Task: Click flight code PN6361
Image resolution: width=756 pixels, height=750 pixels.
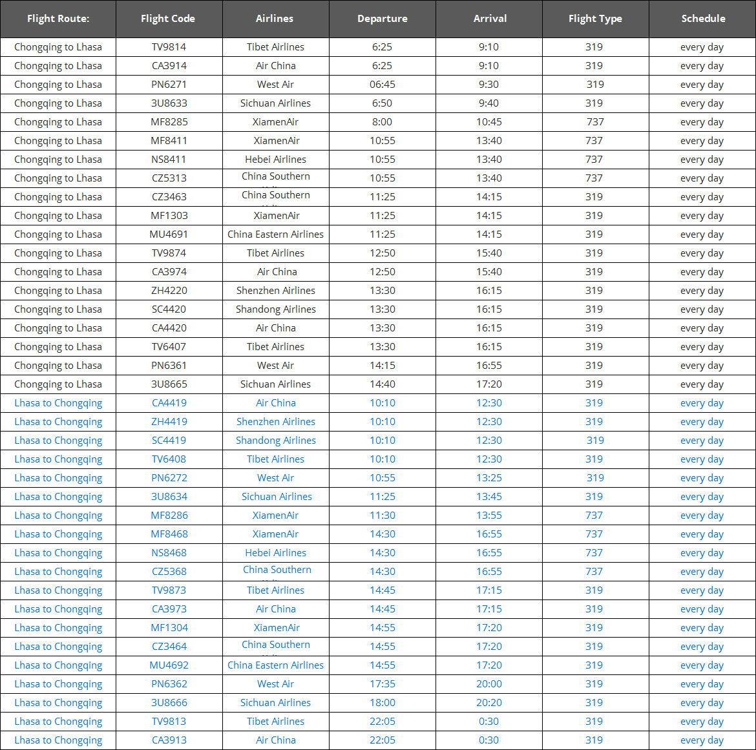Action: pos(169,366)
